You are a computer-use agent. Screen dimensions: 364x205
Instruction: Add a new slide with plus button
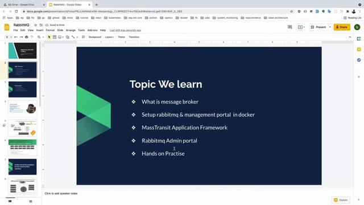pos(7,37)
